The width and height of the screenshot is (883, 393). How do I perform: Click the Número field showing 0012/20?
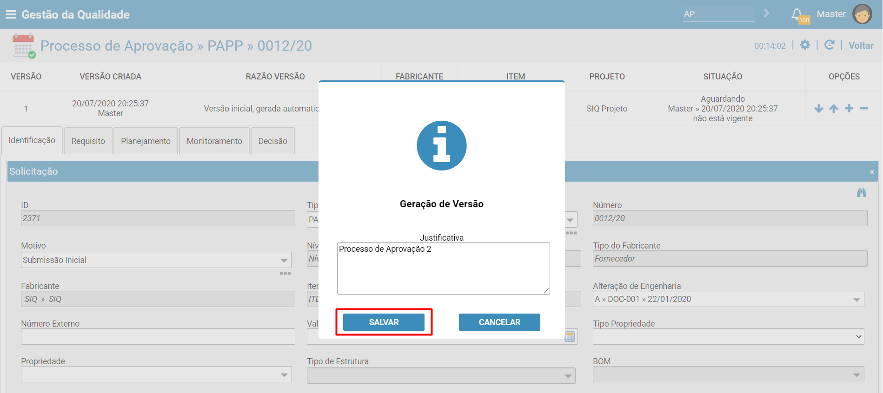[730, 218]
